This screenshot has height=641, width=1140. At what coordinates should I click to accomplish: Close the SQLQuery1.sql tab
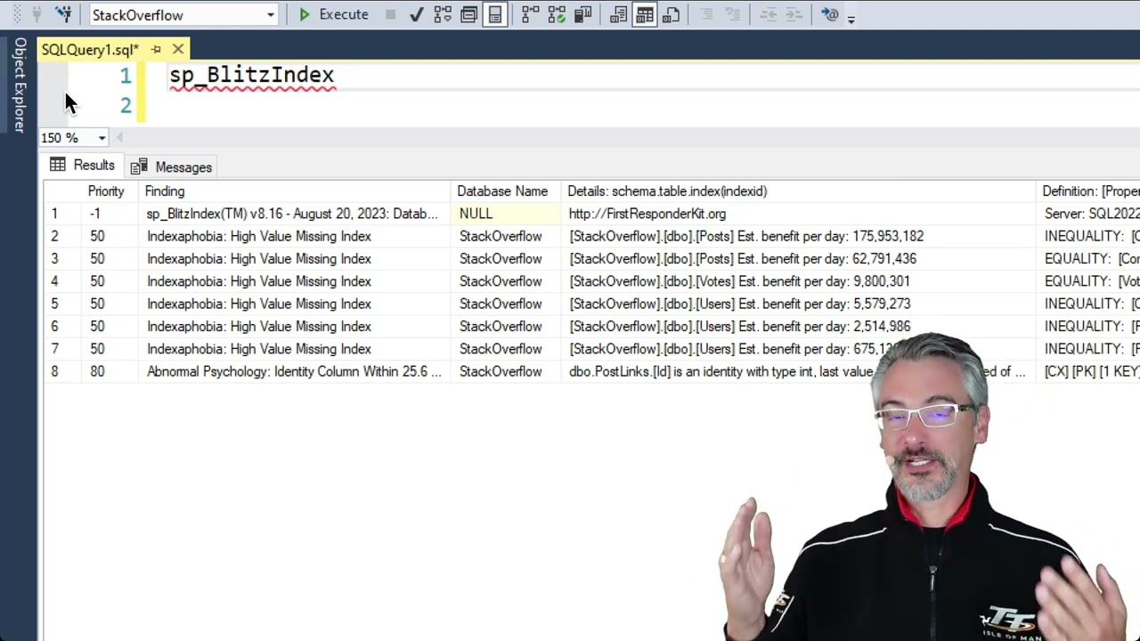click(x=178, y=50)
